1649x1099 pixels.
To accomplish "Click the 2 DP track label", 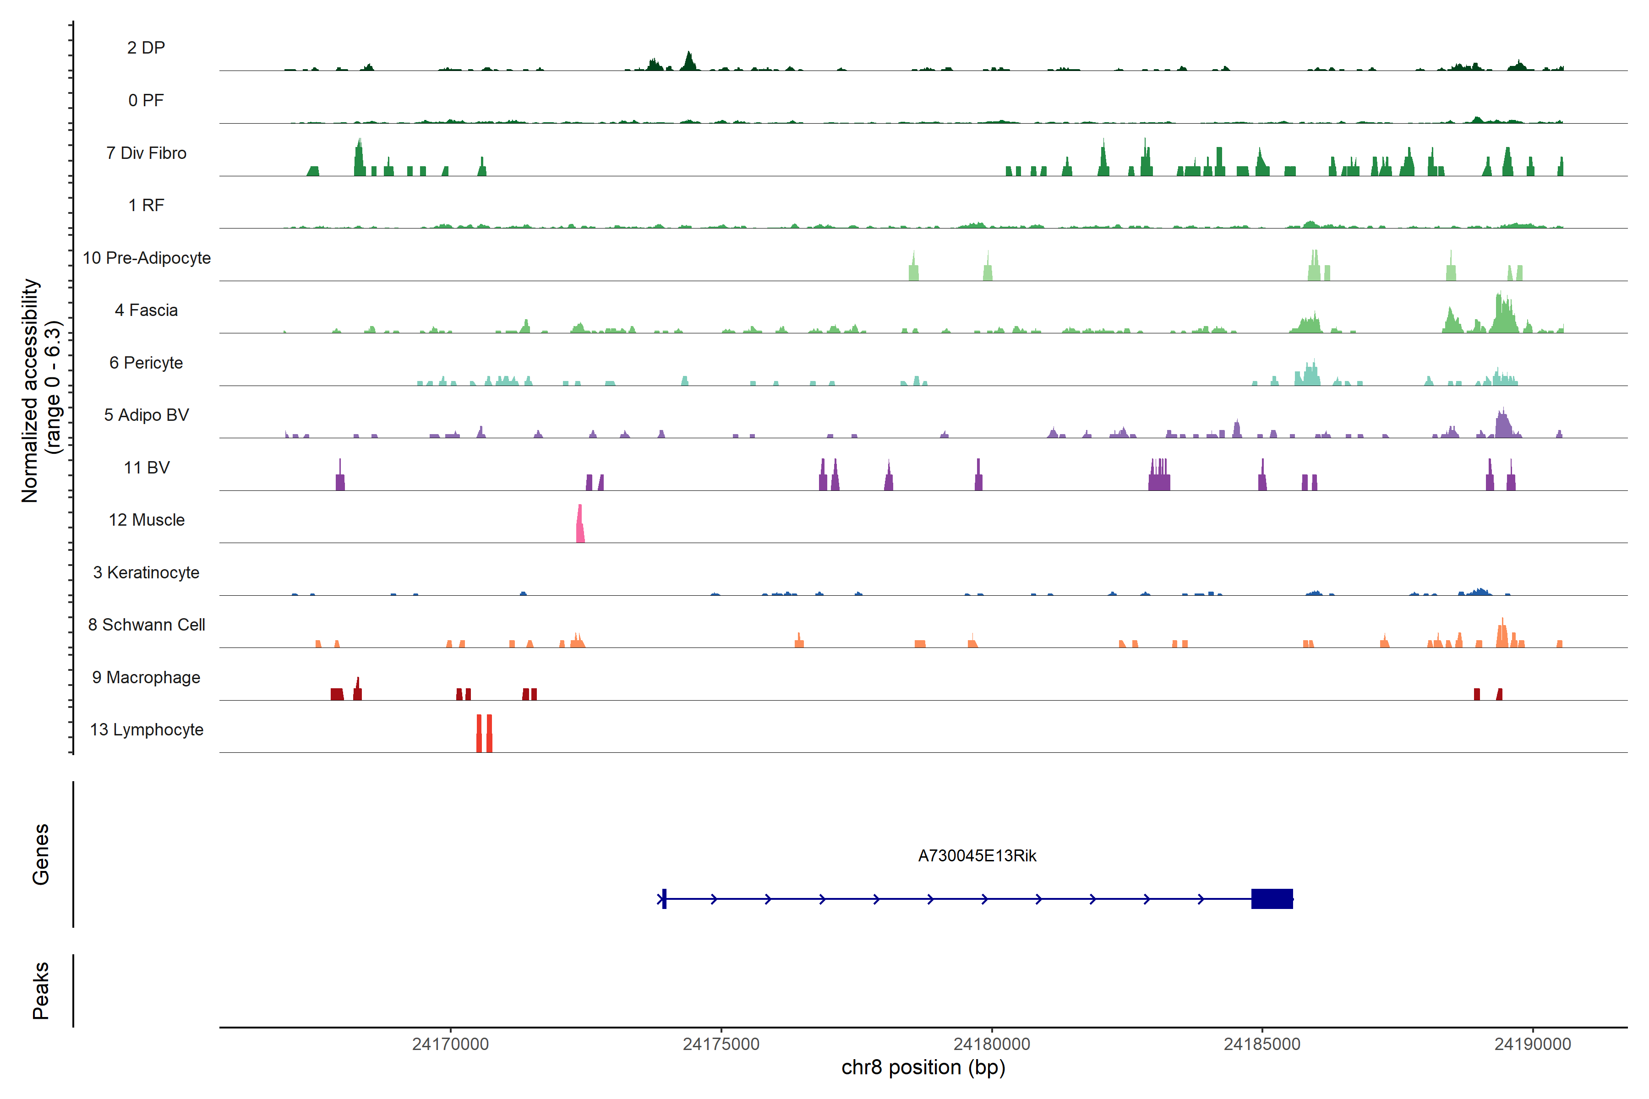I will pyautogui.click(x=146, y=48).
